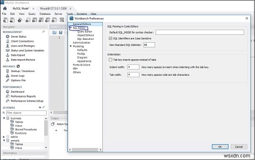This screenshot has height=160, width=255.
Task: Select Fonts & Colors preferences page
Action: [x=82, y=65]
